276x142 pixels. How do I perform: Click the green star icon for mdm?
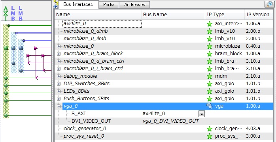(x=210, y=76)
